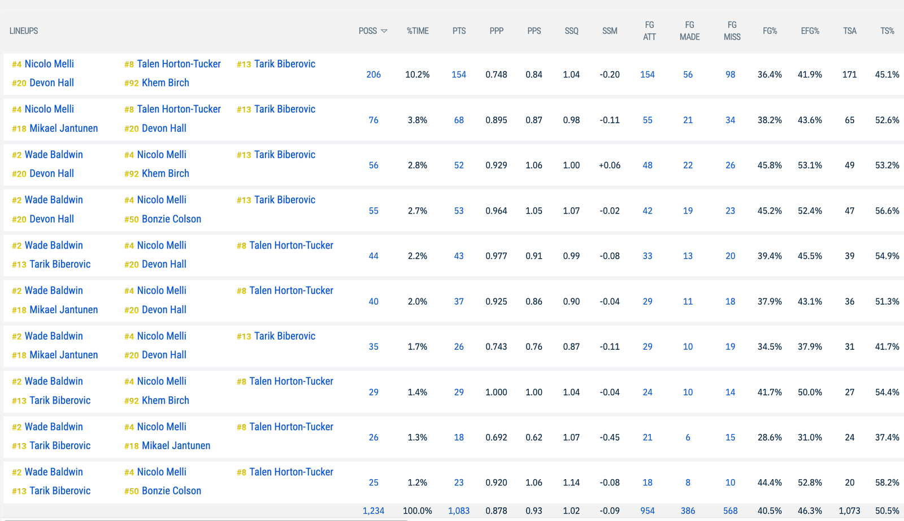Click the 386 total FG made link
This screenshot has height=521, width=904.
pyautogui.click(x=688, y=511)
